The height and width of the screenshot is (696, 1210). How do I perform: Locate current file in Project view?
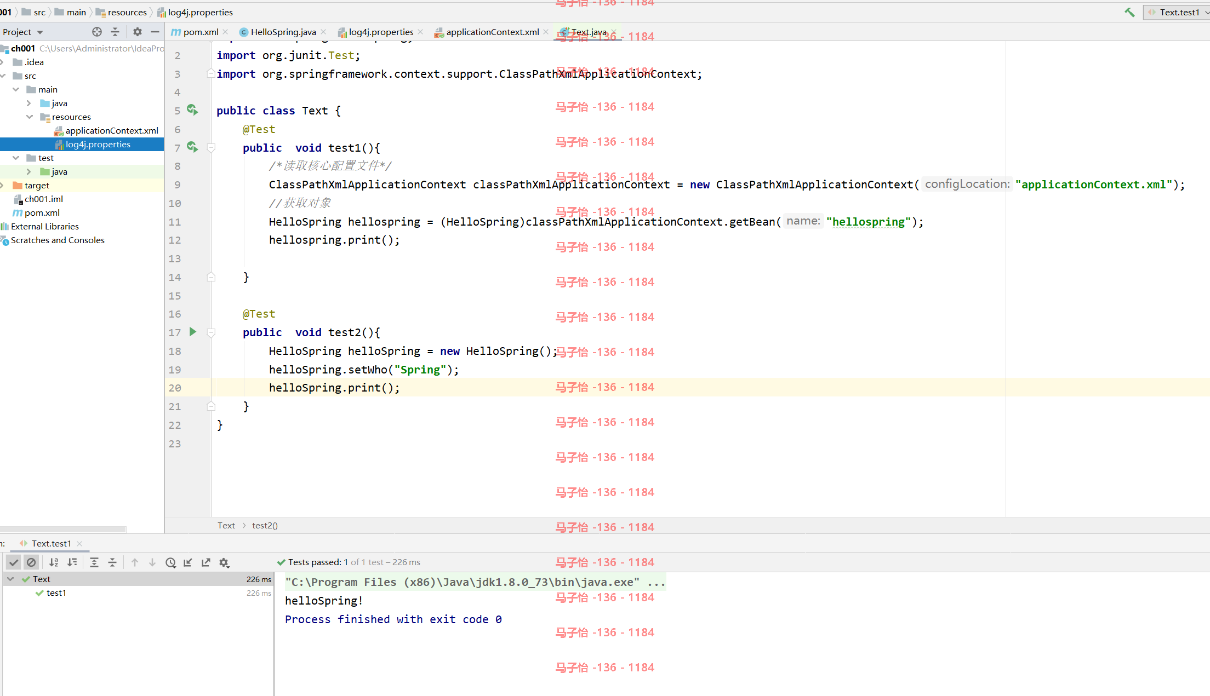[x=97, y=32]
